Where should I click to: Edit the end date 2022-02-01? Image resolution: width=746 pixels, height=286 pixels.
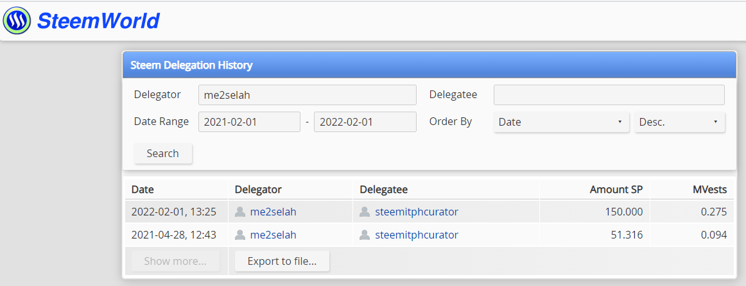[365, 122]
